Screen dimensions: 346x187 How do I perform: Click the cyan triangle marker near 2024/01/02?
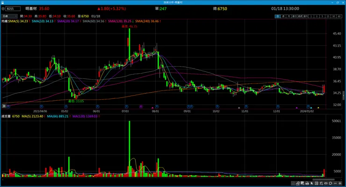point(311,108)
